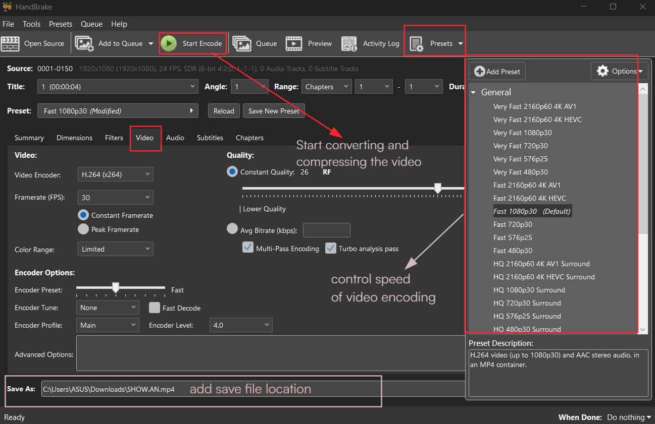Open the Color Range dropdown
655x424 pixels.
(x=115, y=249)
